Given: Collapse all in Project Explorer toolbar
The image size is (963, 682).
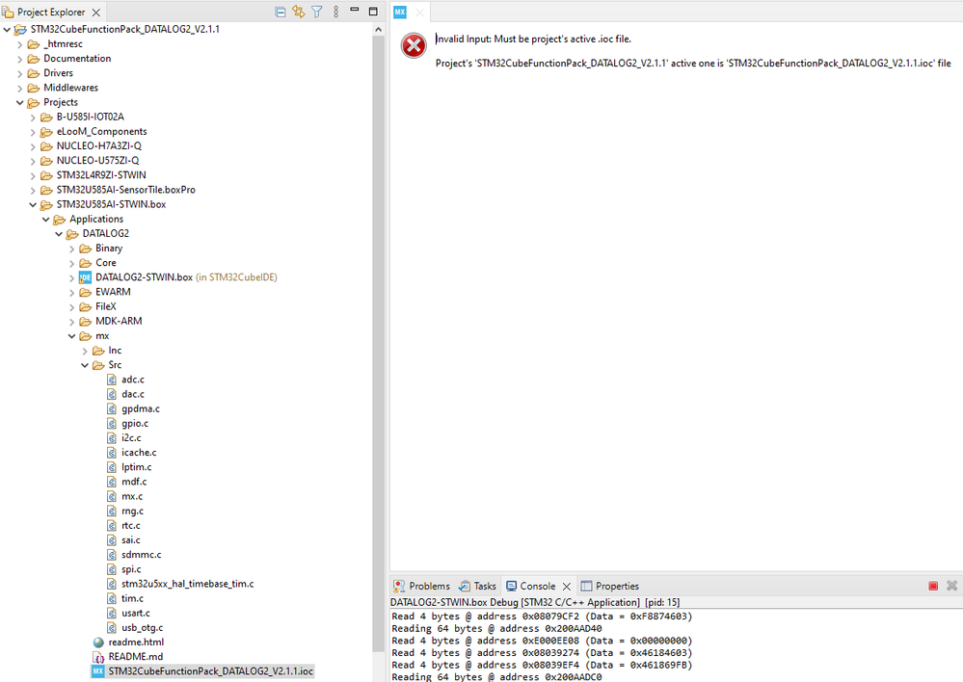Looking at the screenshot, I should tap(281, 12).
